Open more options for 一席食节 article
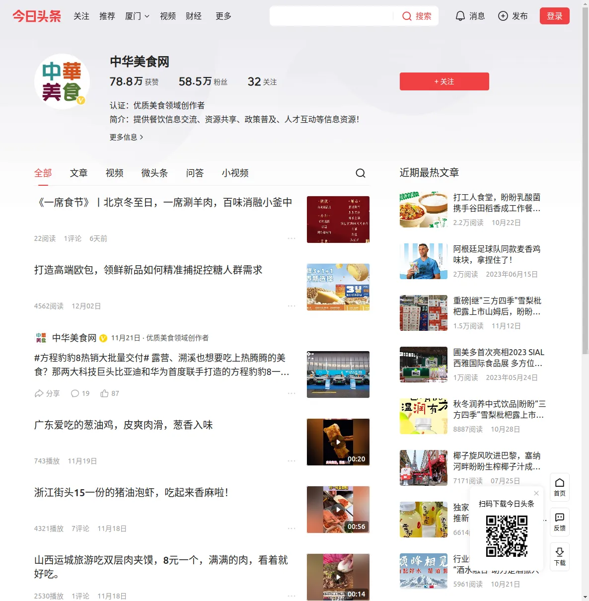The height and width of the screenshot is (601, 589). 292,238
